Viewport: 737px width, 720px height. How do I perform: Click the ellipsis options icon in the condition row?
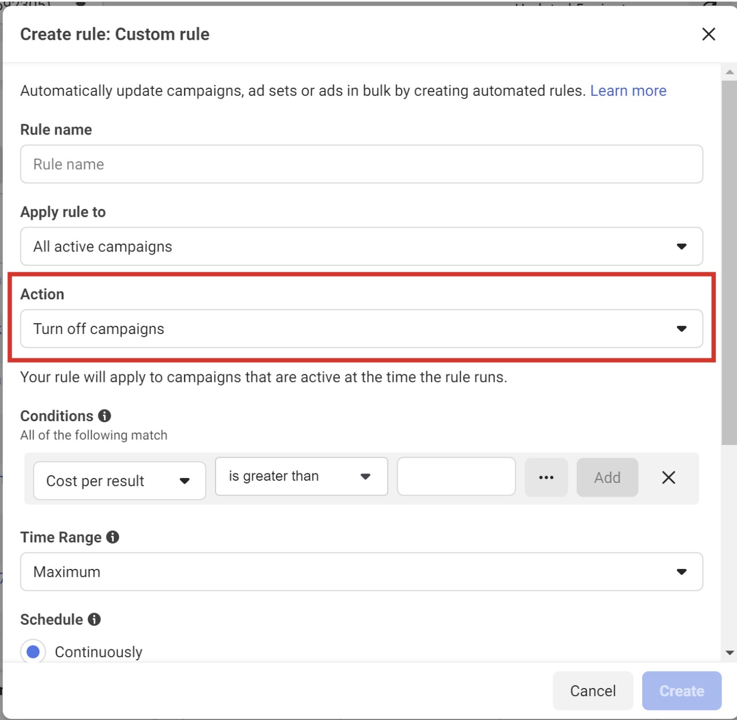click(546, 477)
